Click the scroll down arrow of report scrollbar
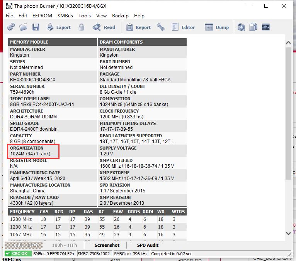Image resolution: width=296 pixels, height=261 pixels. [x=288, y=233]
